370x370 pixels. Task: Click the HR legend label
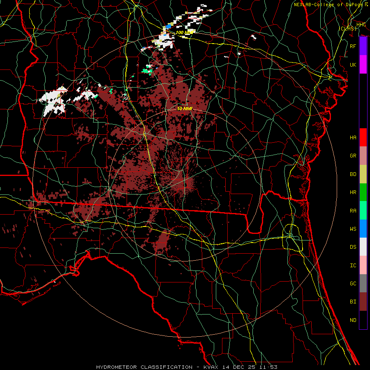[x=353, y=192]
